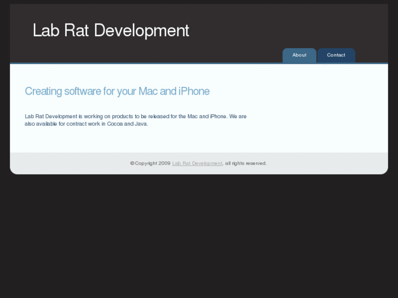Click the 'Creating software for your Mac' heading
The height and width of the screenshot is (298, 398).
pos(117,91)
